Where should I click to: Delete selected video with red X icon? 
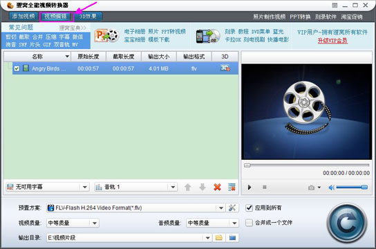217,187
